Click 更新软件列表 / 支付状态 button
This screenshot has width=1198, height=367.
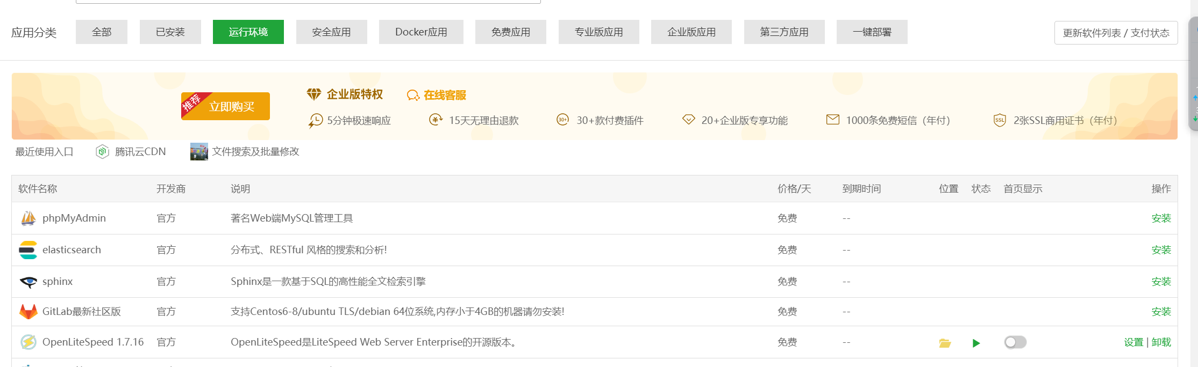[1116, 33]
